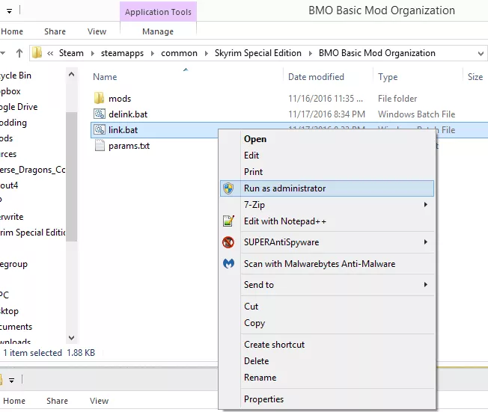Open quick access toolbar dropdown in lower window
The width and height of the screenshot is (488, 412).
point(11,380)
